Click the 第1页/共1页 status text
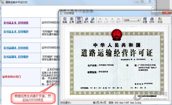This screenshot has width=172, height=105. click(x=99, y=103)
